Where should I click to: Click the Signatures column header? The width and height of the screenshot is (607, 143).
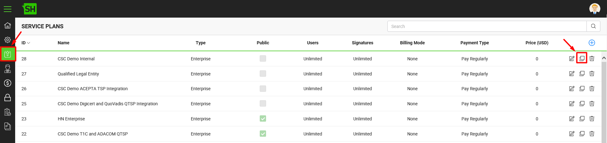[x=362, y=43]
